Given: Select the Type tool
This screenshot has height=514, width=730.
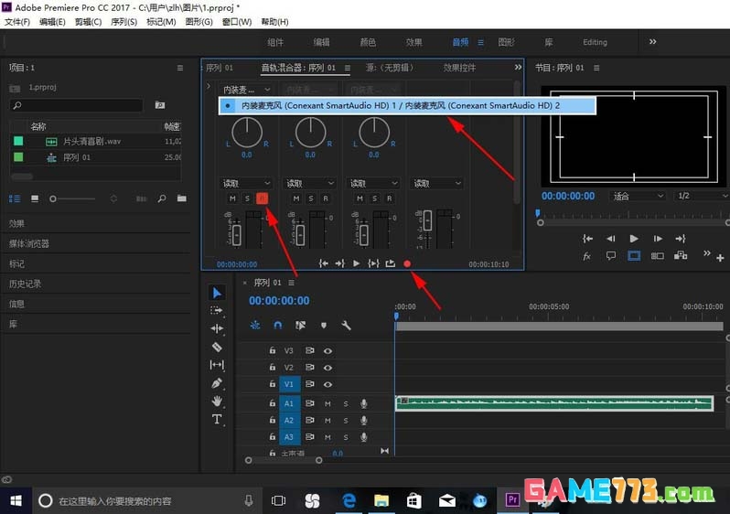Looking at the screenshot, I should click(x=217, y=419).
